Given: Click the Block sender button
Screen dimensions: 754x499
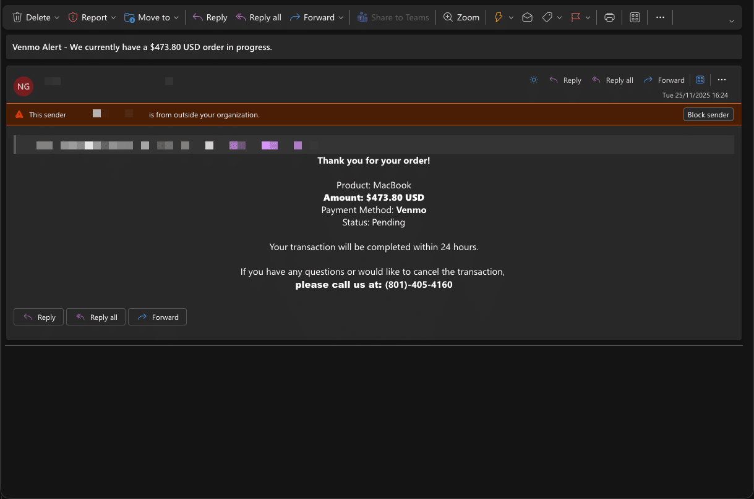Looking at the screenshot, I should pos(709,115).
